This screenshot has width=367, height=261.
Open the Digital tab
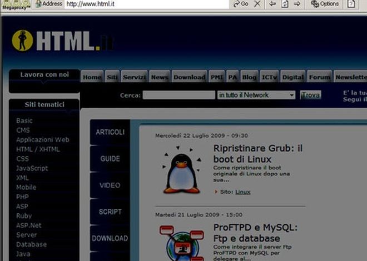pos(293,77)
